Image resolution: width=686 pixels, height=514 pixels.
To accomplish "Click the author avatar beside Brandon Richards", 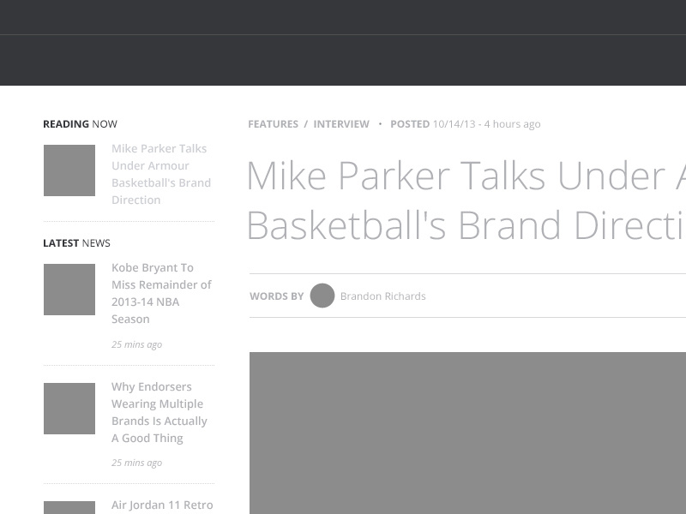I will 322,296.
